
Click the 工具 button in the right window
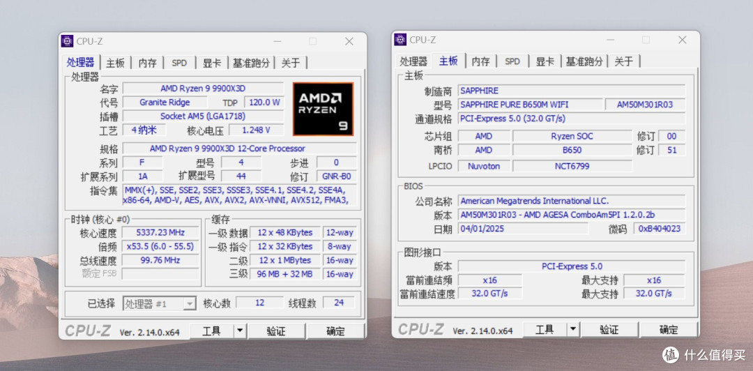coord(545,329)
